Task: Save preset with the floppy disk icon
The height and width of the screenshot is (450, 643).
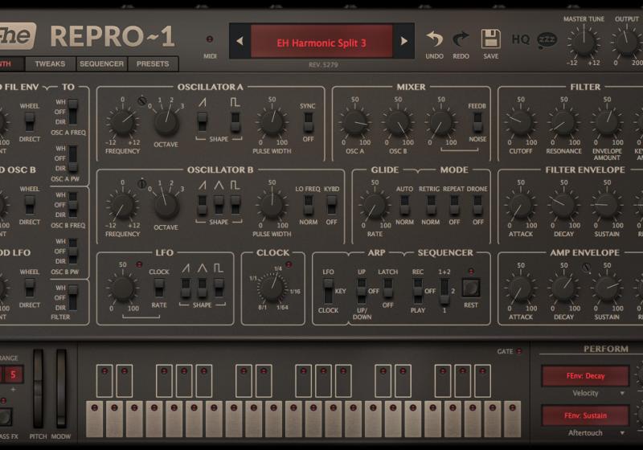Action: [x=491, y=39]
